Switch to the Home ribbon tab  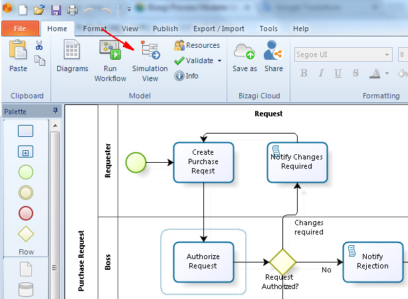(57, 29)
